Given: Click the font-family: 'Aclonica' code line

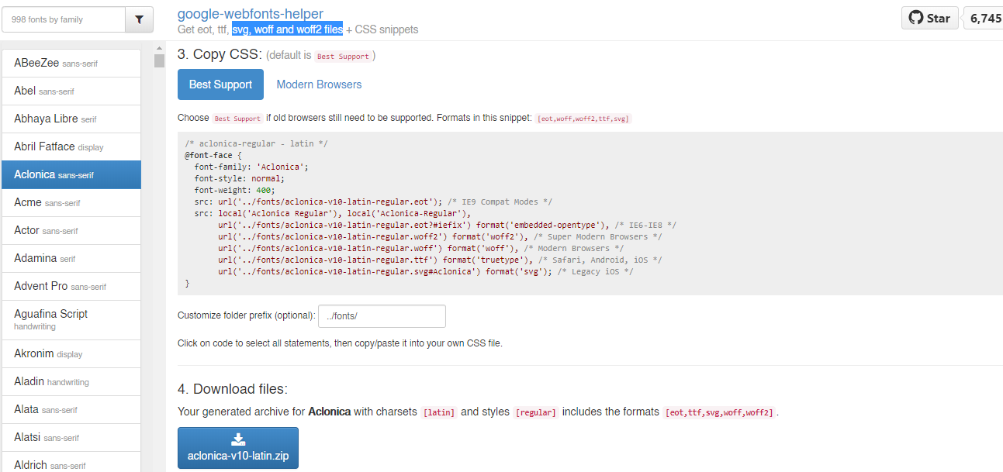Looking at the screenshot, I should click(251, 167).
